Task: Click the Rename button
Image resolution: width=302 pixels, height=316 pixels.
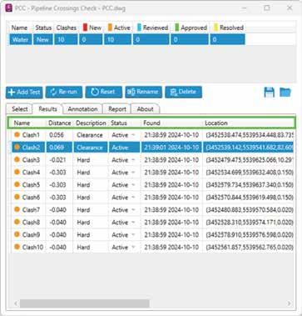Action: [x=143, y=92]
